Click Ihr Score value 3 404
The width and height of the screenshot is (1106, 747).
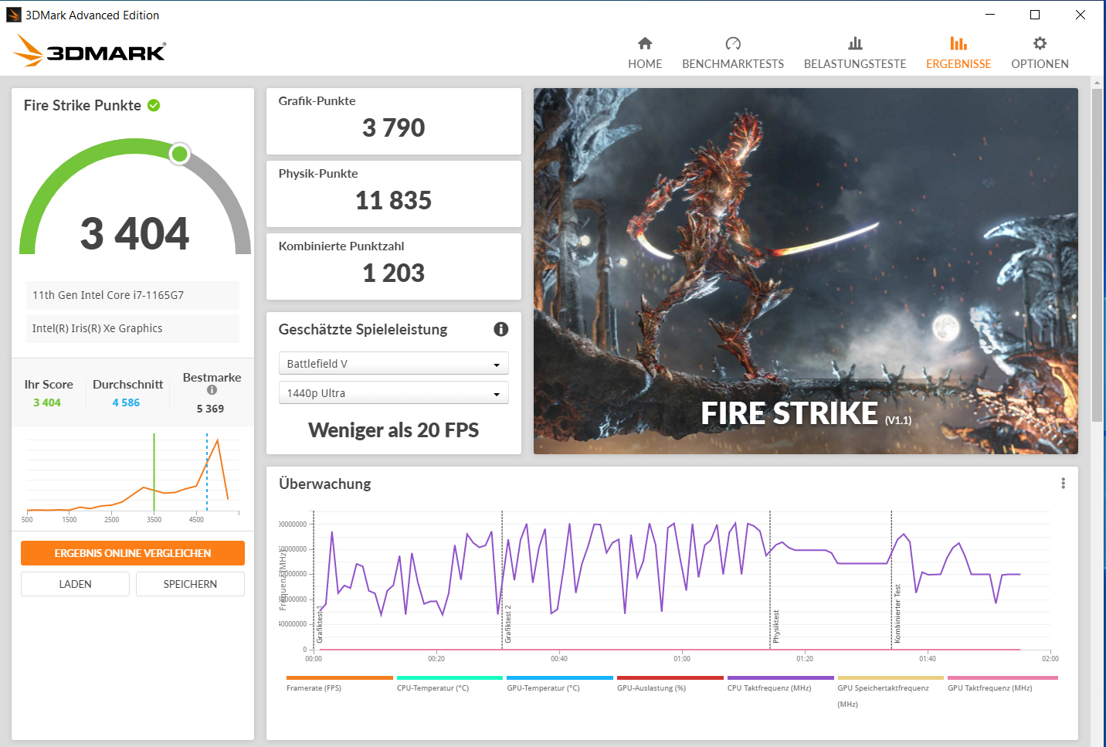coord(47,402)
